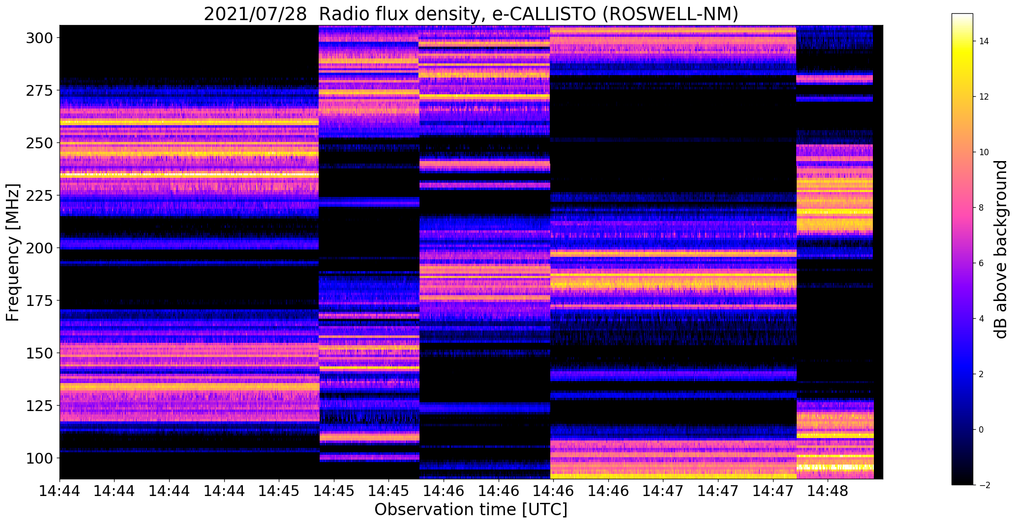The image size is (1016, 524).
Task: Select the 125 MHz frequency tick label
Action: (x=40, y=406)
